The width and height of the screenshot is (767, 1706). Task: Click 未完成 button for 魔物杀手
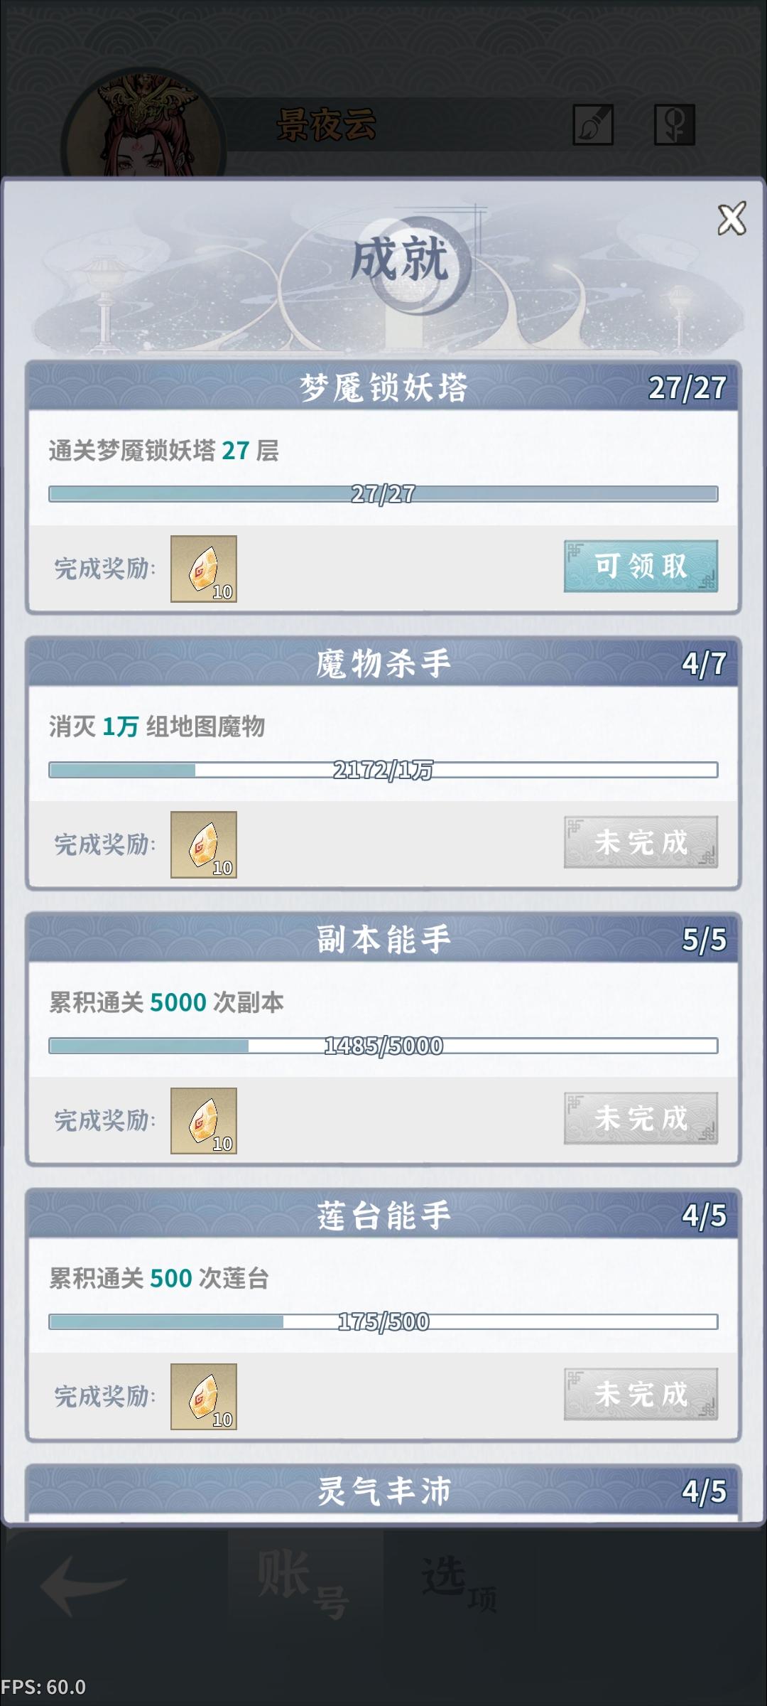pyautogui.click(x=641, y=842)
